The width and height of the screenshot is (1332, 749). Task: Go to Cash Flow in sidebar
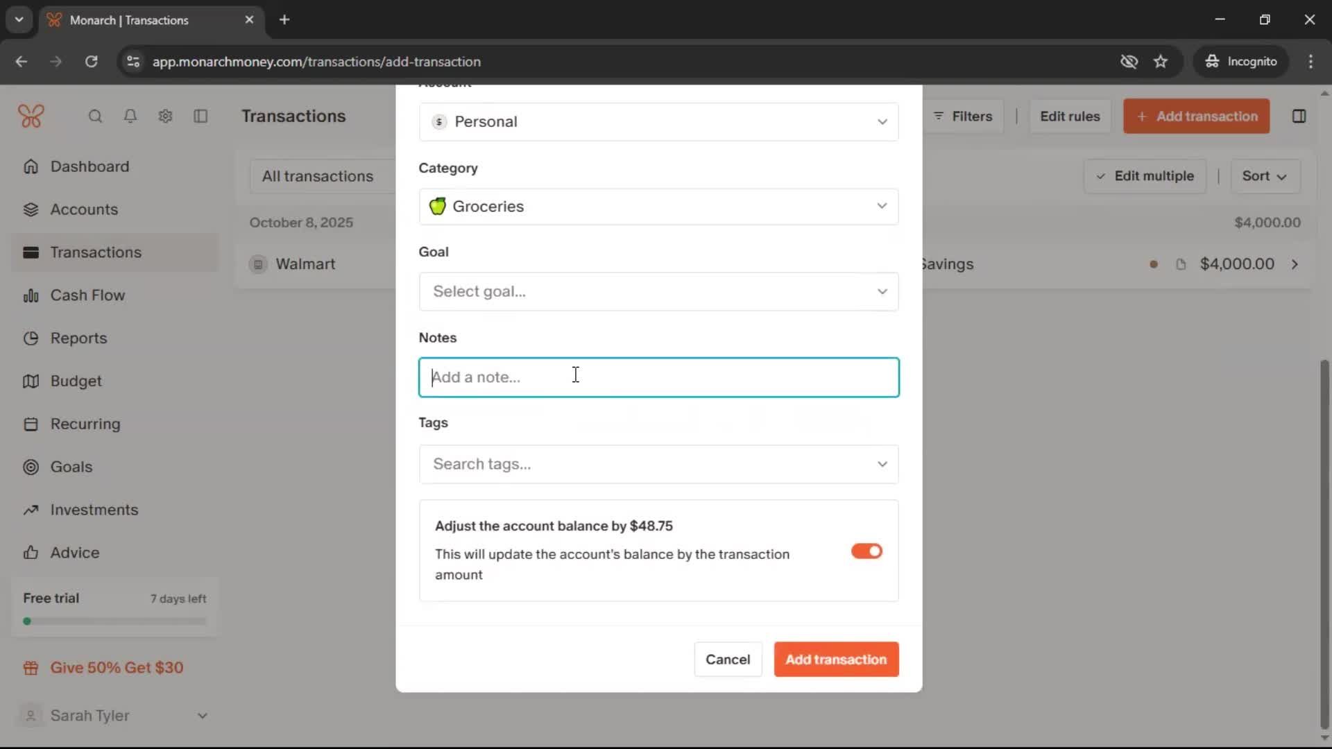87,295
